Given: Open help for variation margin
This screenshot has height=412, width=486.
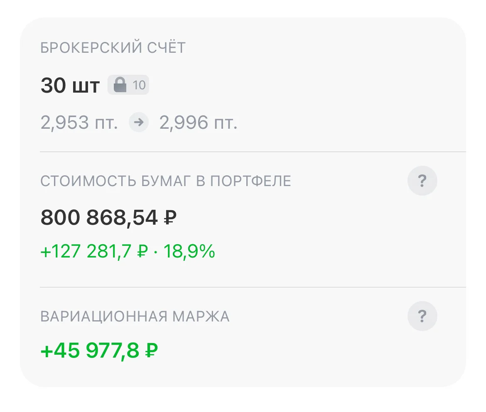Looking at the screenshot, I should pos(422,316).
